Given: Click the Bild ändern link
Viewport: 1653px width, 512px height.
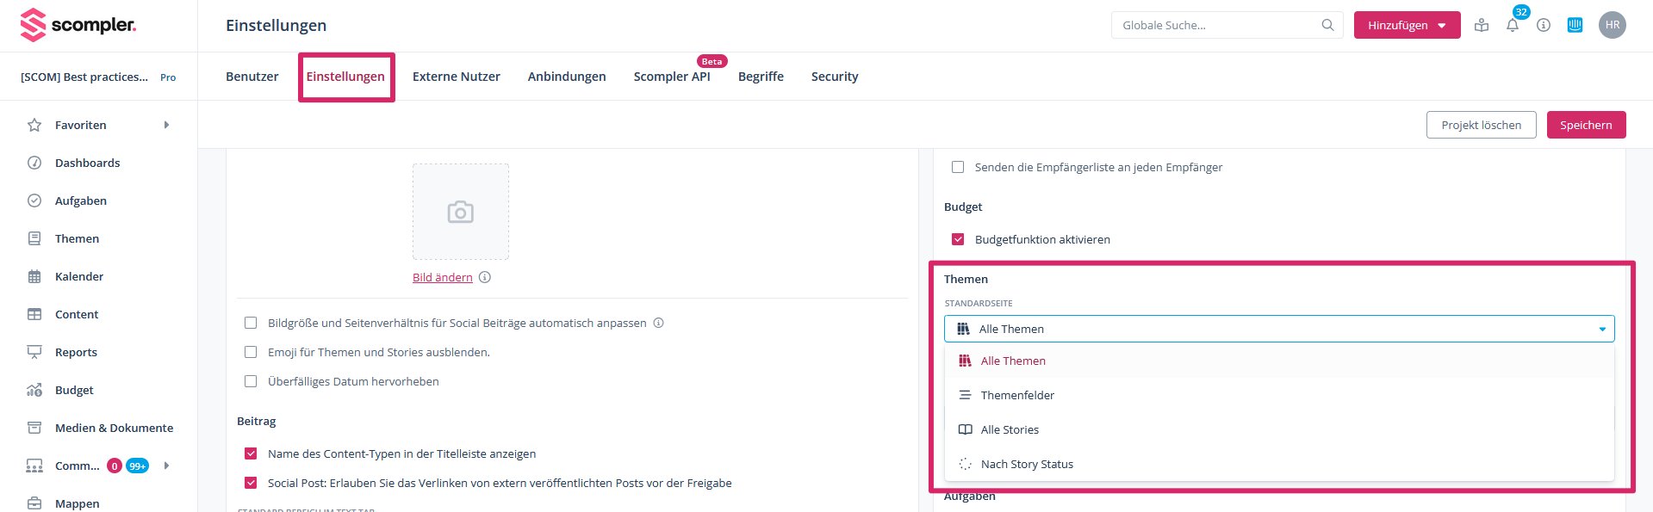Looking at the screenshot, I should tap(442, 277).
